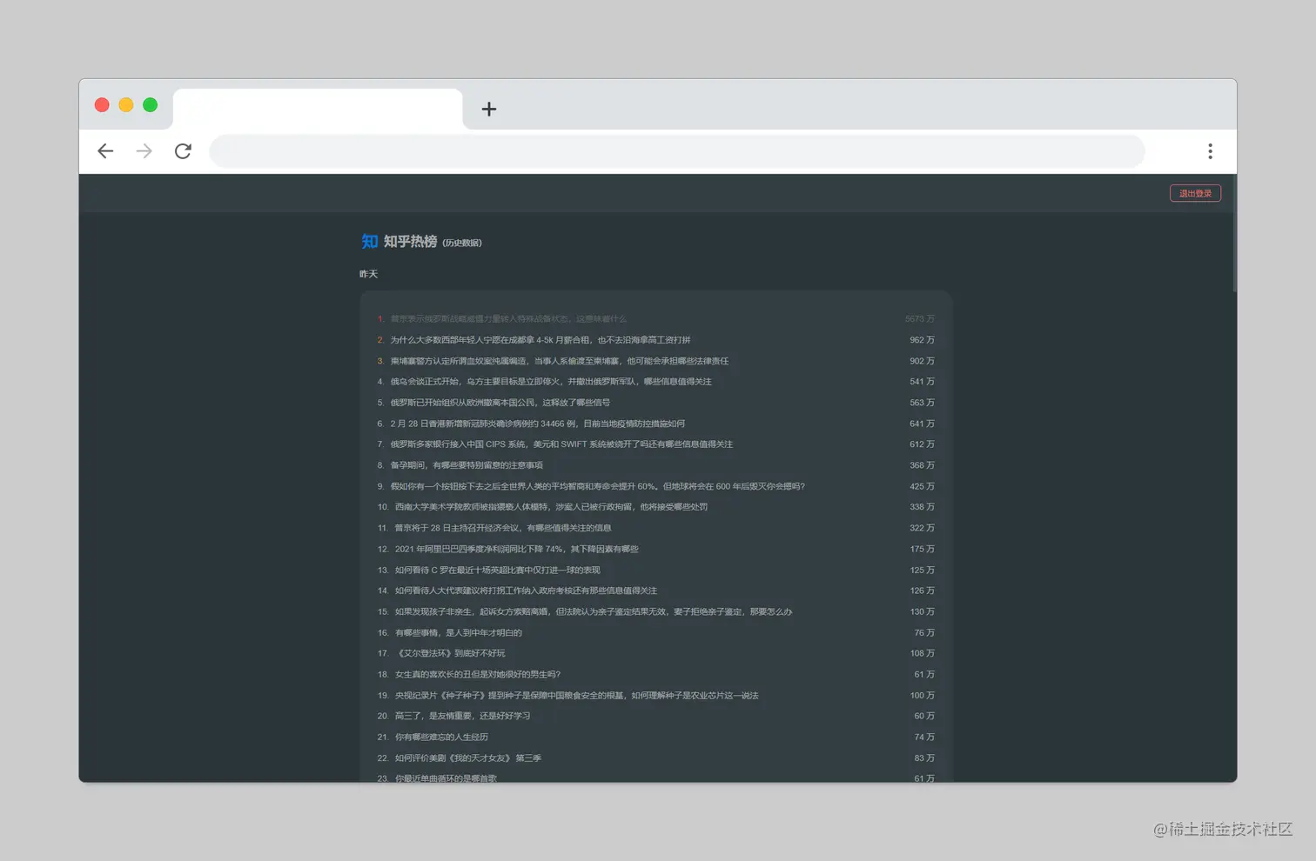Click the green traffic light button
1316x861 pixels.
(x=150, y=104)
